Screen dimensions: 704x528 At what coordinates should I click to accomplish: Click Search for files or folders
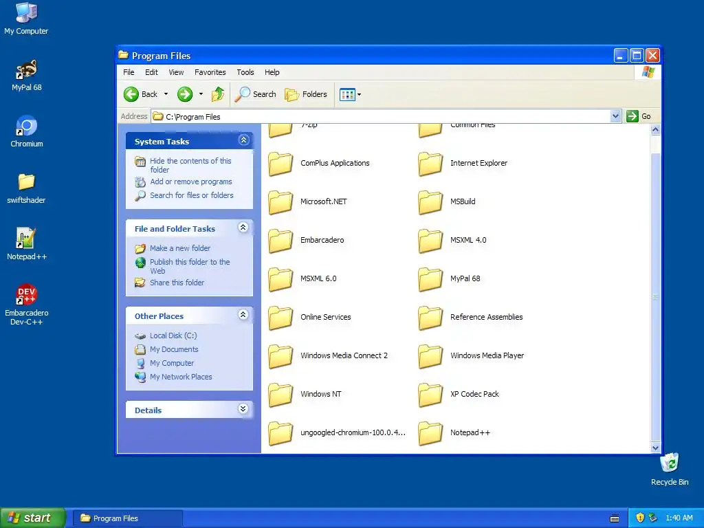pos(191,195)
